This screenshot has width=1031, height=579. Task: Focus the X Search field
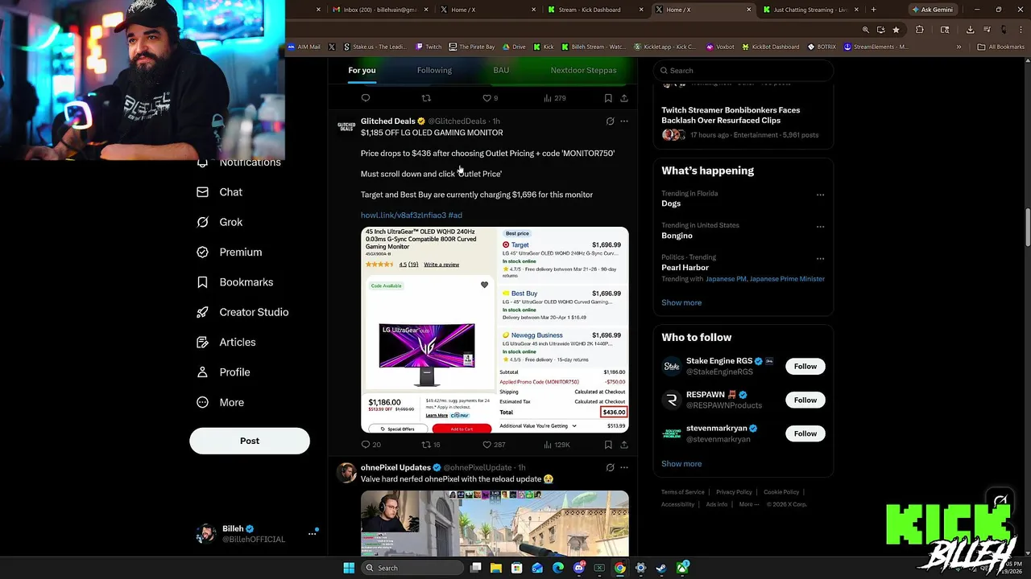tap(743, 70)
